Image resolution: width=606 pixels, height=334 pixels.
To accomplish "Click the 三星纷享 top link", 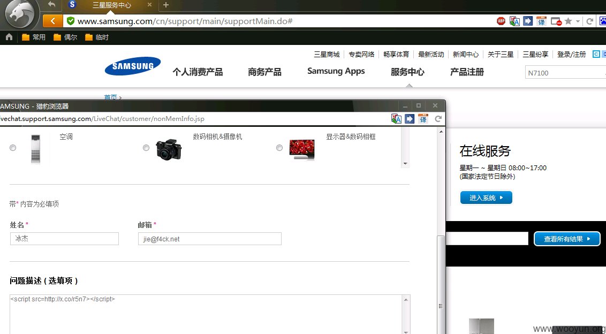I will (x=536, y=55).
